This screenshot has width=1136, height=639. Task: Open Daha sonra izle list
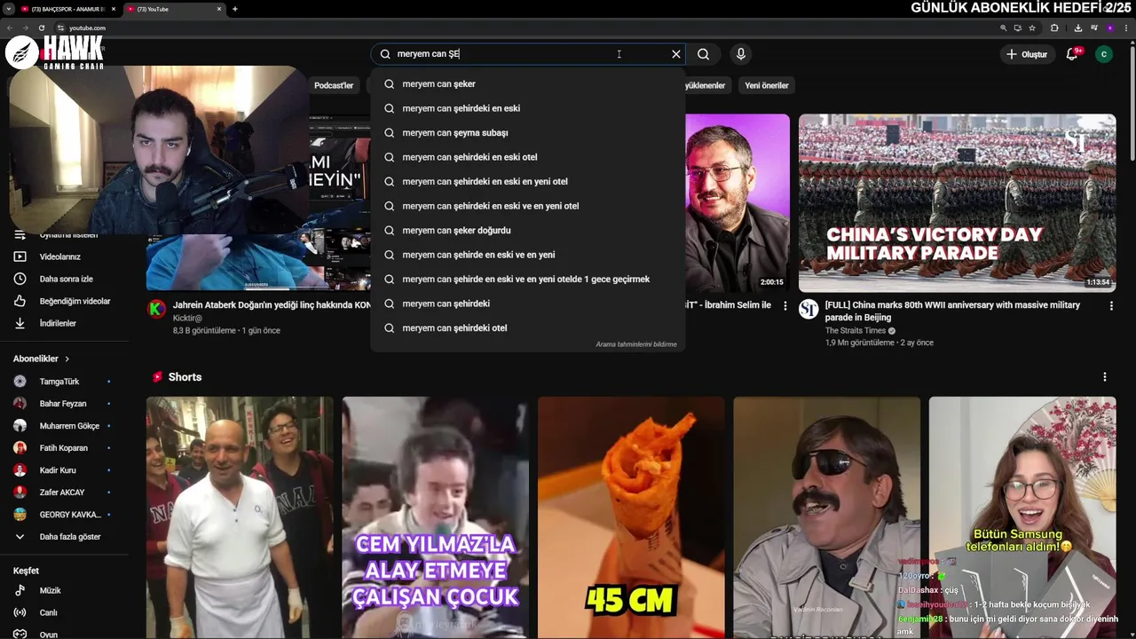point(66,279)
